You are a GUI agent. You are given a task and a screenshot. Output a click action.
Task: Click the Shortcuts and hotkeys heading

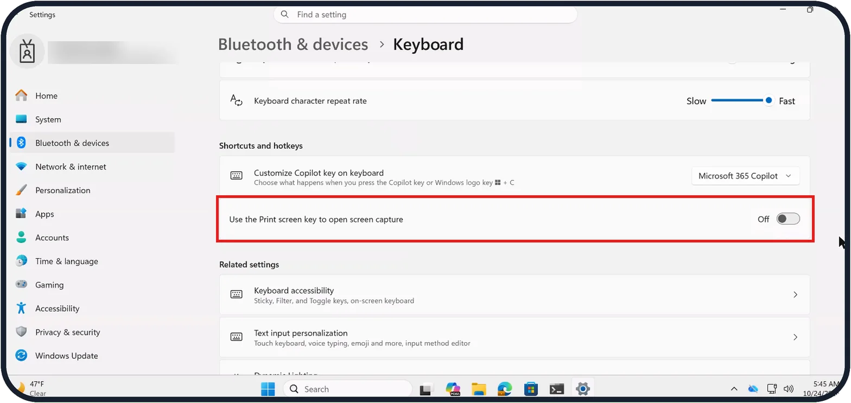[x=261, y=146]
